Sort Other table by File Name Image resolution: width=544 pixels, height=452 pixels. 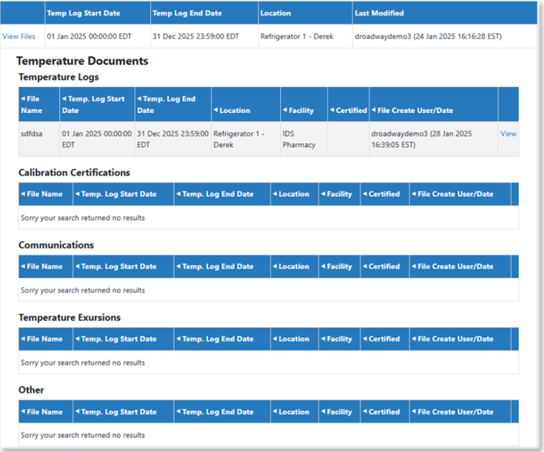coord(41,412)
